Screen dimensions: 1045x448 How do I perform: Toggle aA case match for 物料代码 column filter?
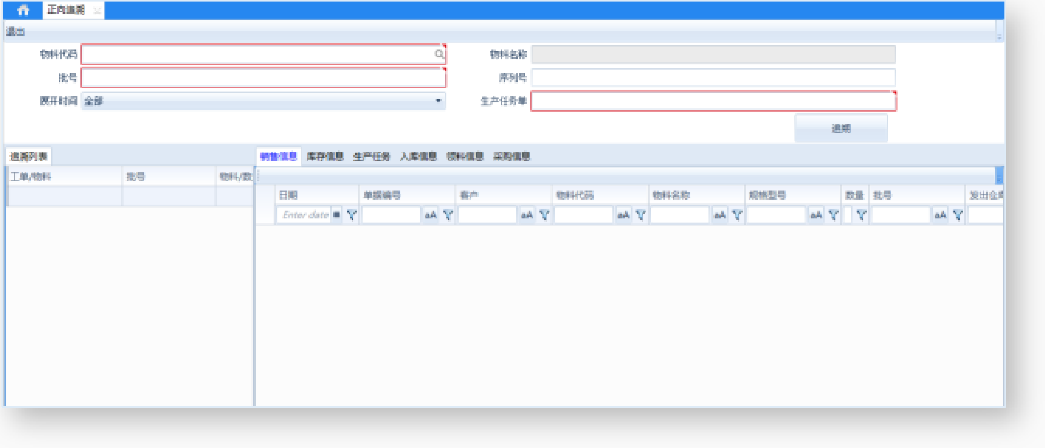point(623,215)
